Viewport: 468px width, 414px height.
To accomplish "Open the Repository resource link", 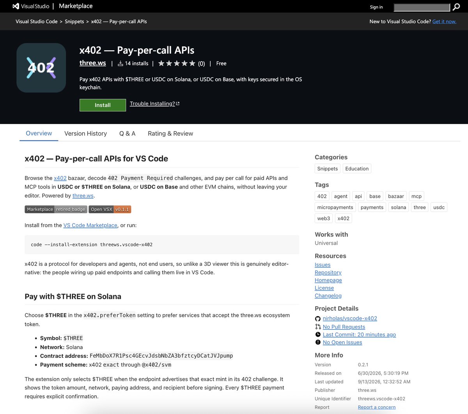I will click(328, 272).
